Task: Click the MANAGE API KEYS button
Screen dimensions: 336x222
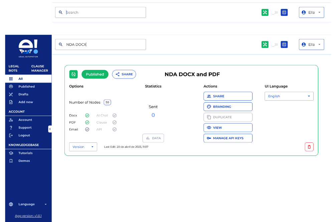Action: click(228, 138)
